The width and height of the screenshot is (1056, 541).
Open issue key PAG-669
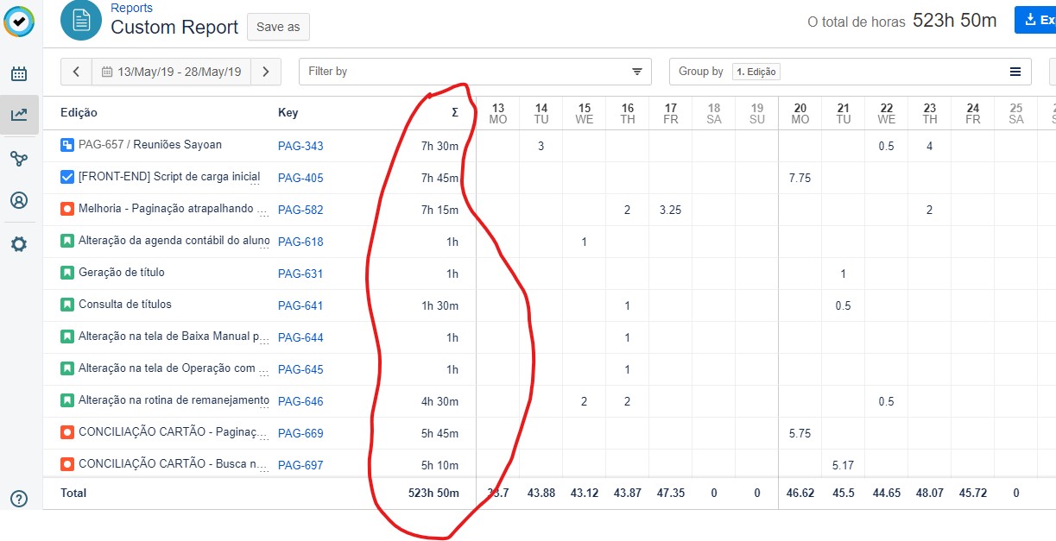[x=300, y=433]
